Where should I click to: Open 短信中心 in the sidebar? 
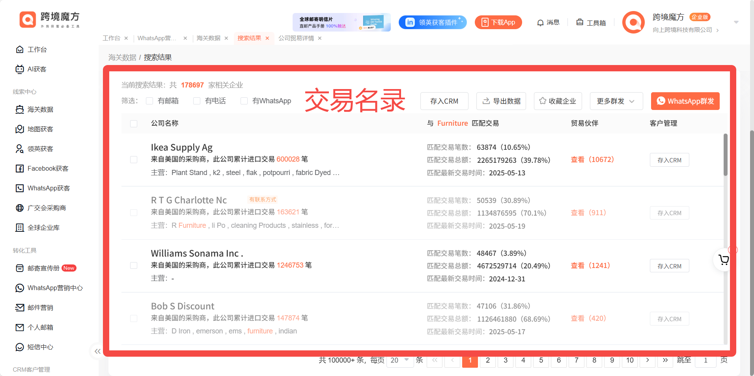point(35,347)
